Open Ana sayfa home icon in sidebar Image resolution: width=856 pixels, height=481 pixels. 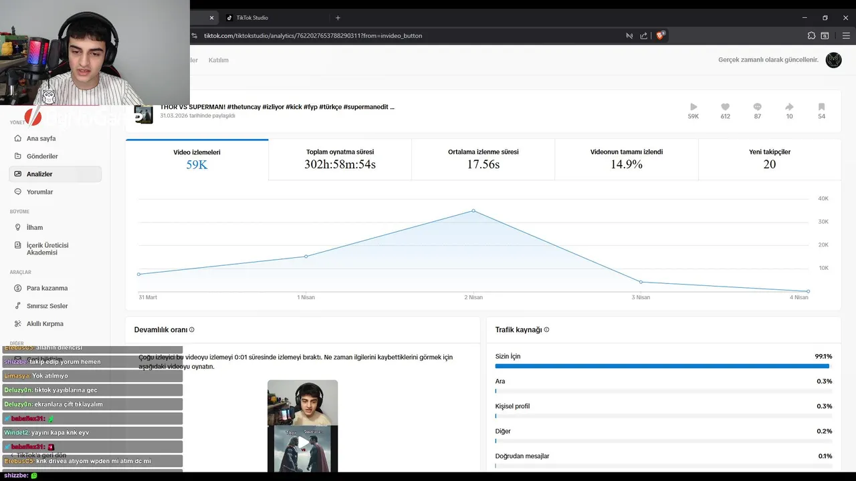click(19, 138)
